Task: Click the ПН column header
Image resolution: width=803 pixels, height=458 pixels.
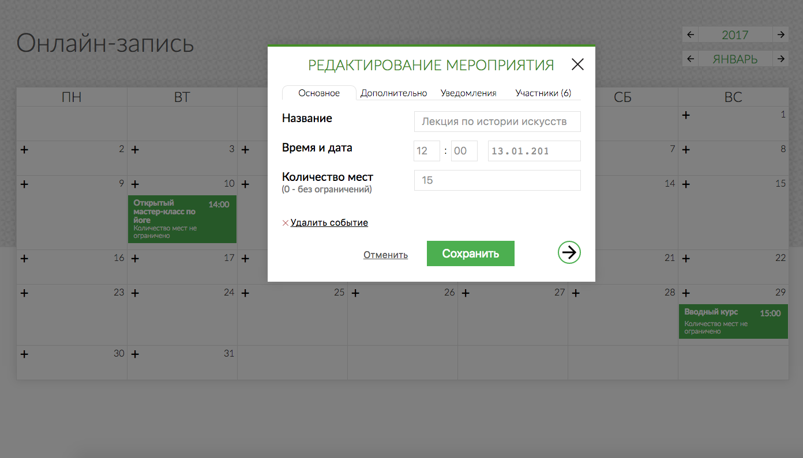Action: 72,97
